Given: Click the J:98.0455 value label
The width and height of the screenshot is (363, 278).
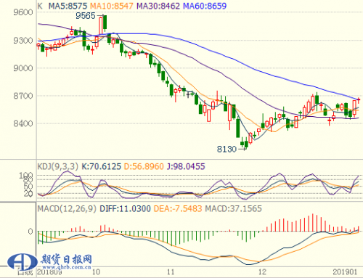Looking at the screenshot, I should (x=186, y=166).
